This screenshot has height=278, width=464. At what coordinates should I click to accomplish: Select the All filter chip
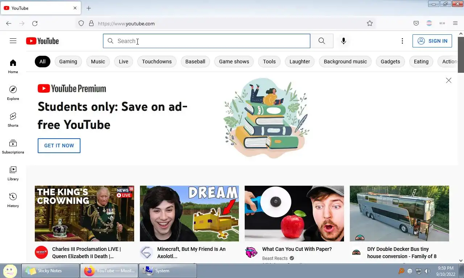point(42,62)
